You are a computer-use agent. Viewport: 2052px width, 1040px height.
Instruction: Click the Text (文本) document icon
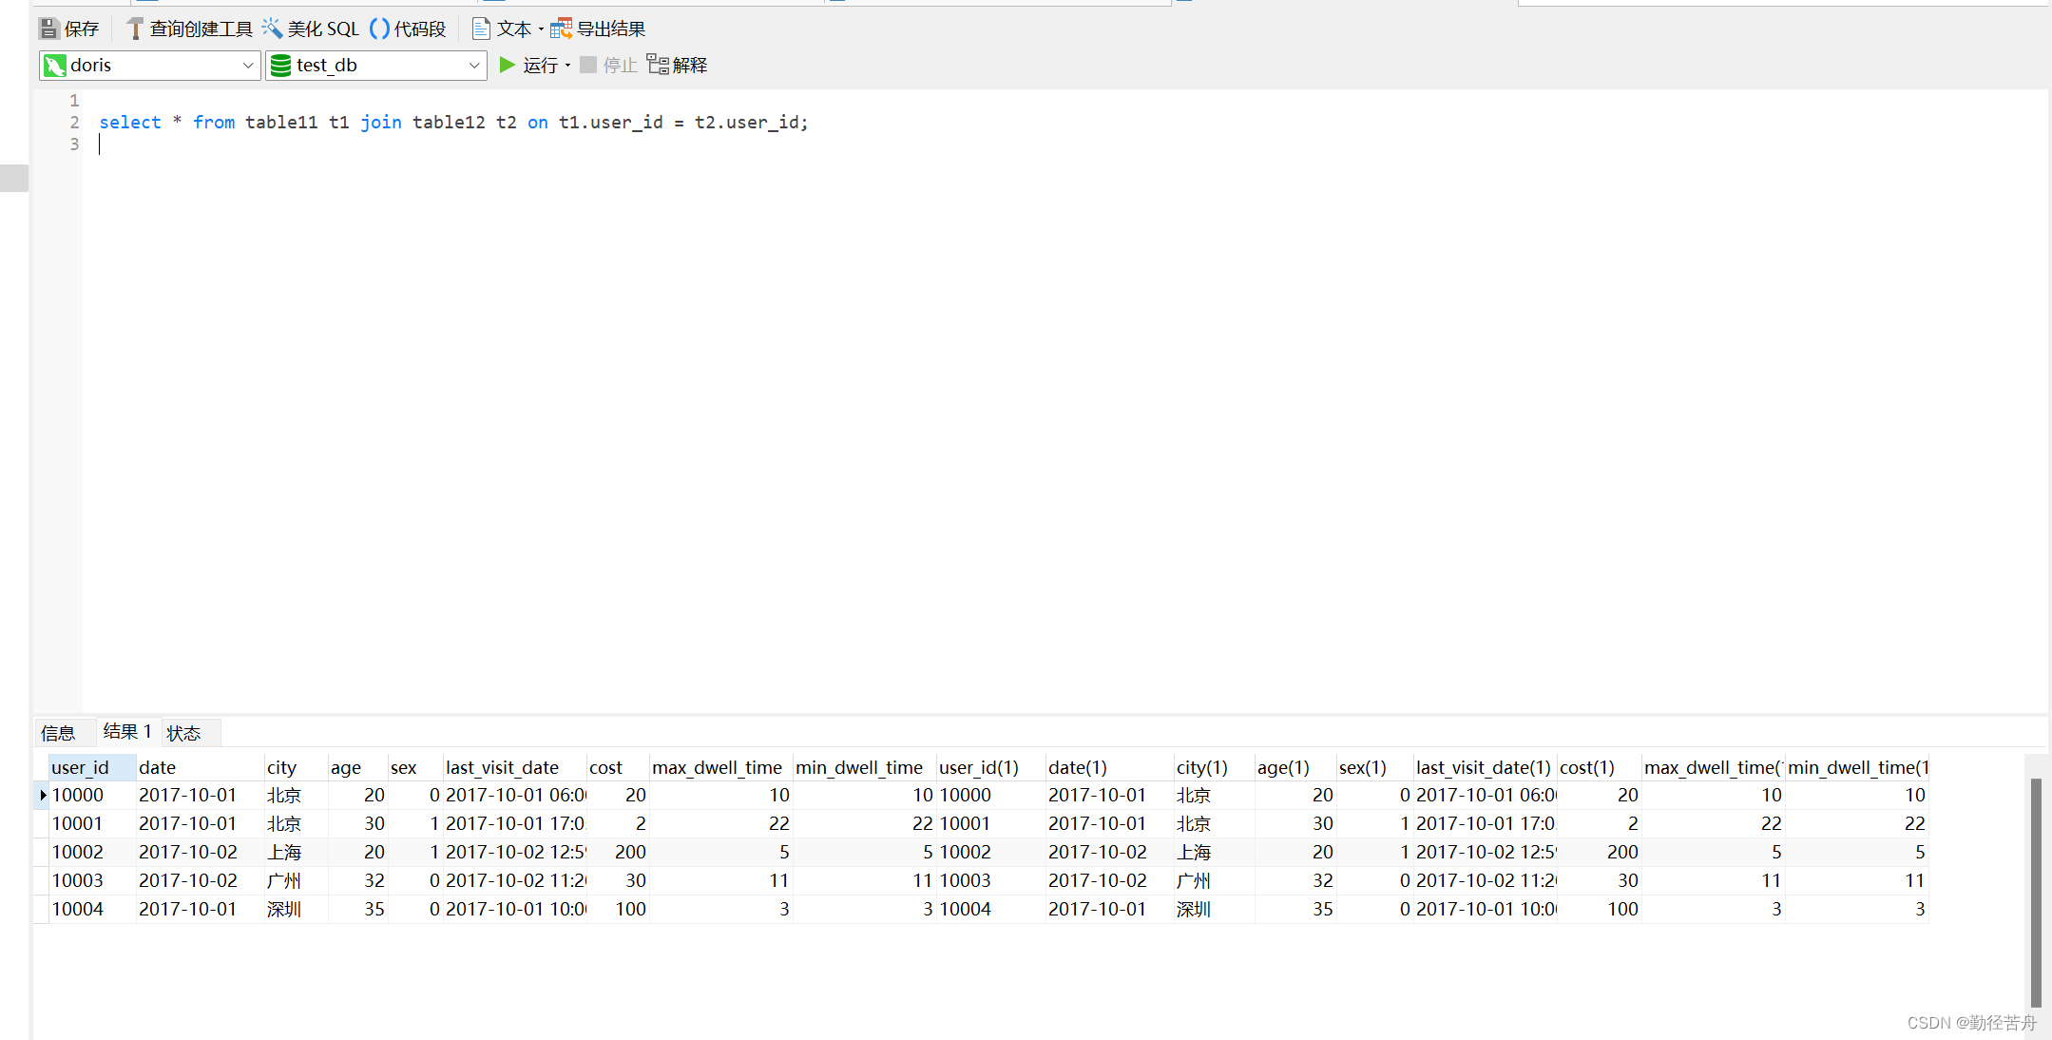tap(481, 29)
